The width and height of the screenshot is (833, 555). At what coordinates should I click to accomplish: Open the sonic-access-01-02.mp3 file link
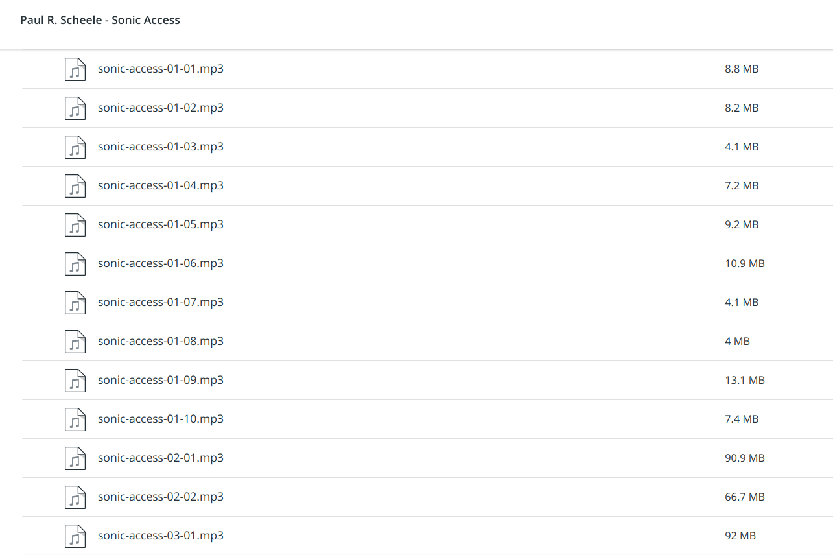tap(161, 108)
